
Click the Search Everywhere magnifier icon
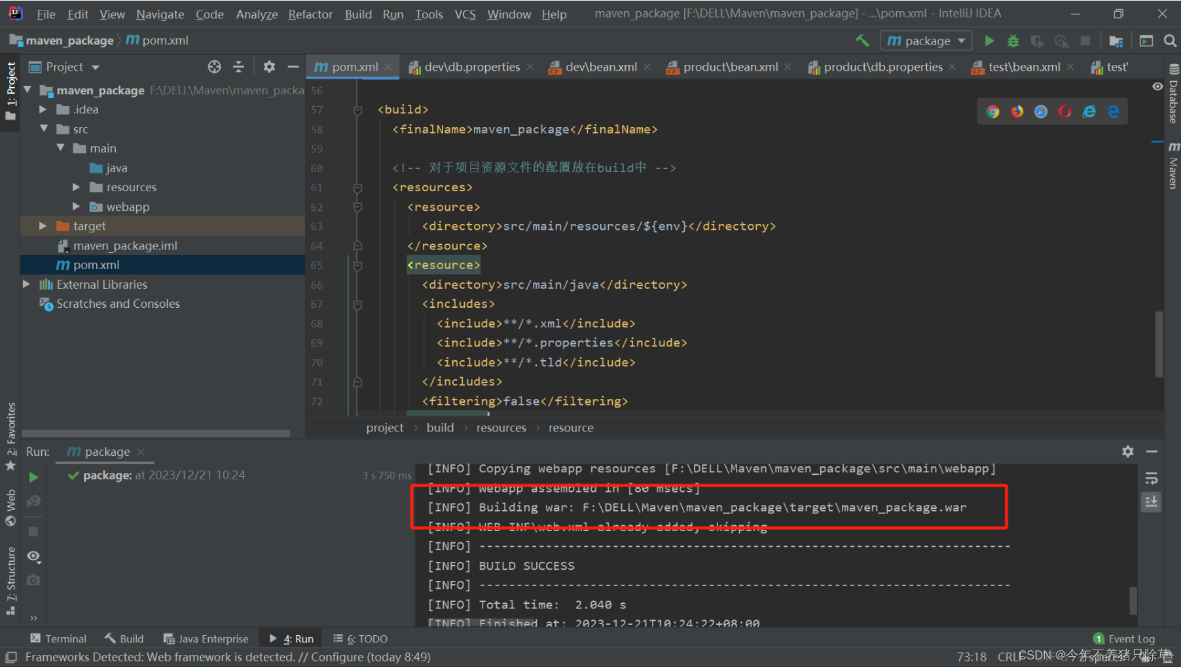1170,41
